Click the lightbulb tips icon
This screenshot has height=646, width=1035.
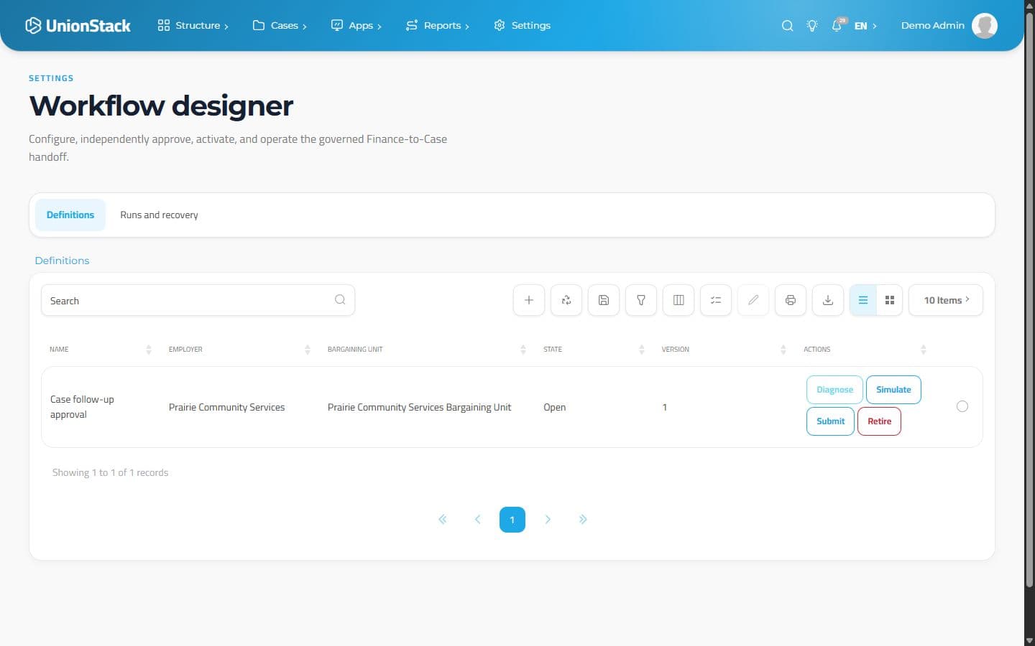tap(812, 26)
